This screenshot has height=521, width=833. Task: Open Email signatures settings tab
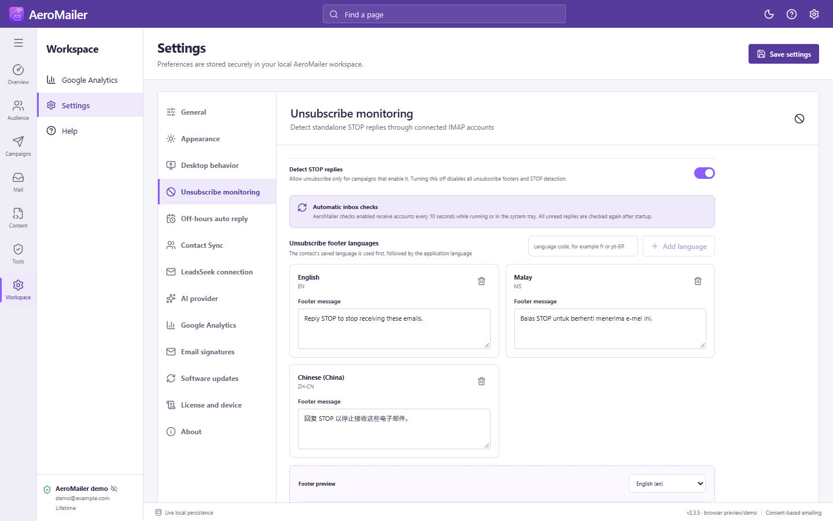pyautogui.click(x=217, y=352)
